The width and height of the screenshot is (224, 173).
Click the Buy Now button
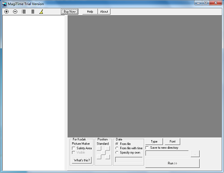[69, 12]
